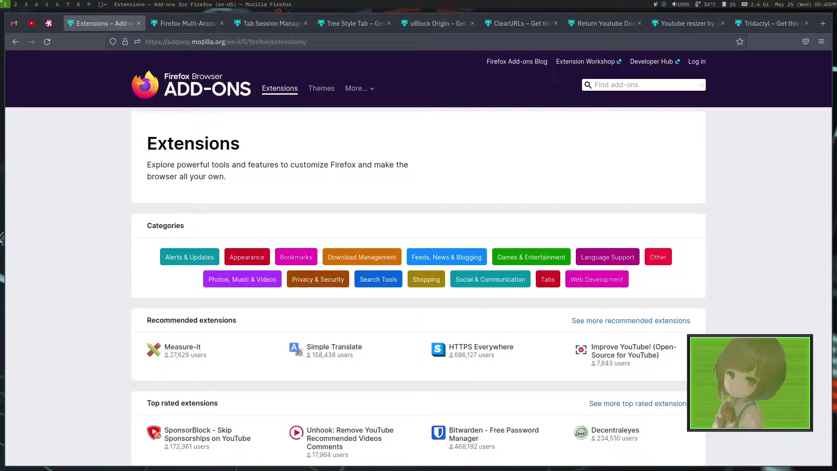Click the Log in link
This screenshot has height=471, width=837.
click(697, 61)
